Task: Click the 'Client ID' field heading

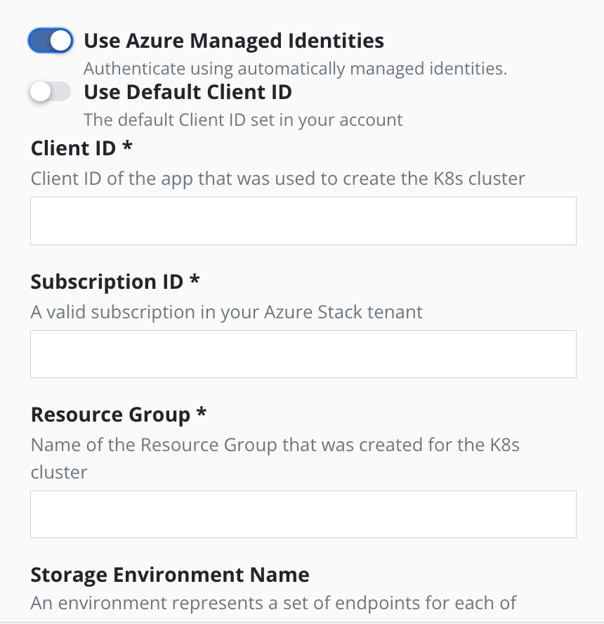Action: pos(74,148)
